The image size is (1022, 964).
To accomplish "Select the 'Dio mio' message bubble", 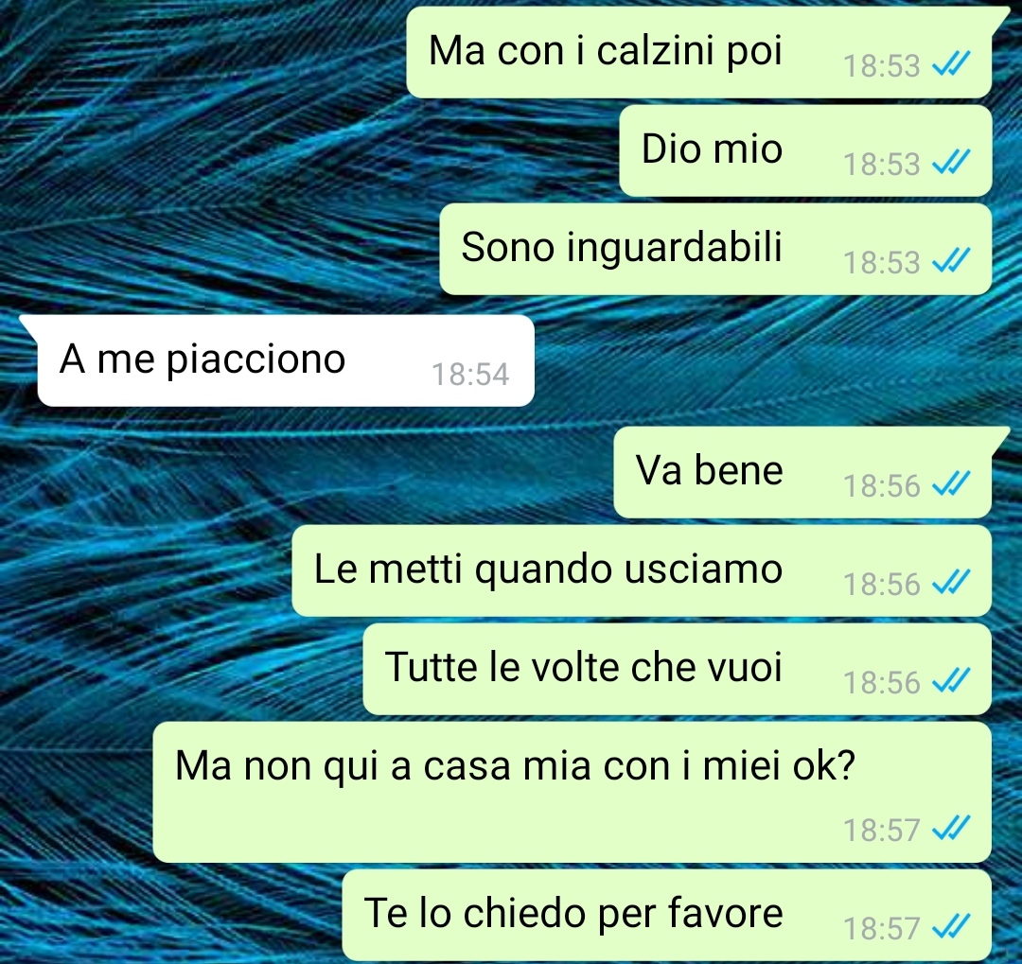I will (x=805, y=150).
